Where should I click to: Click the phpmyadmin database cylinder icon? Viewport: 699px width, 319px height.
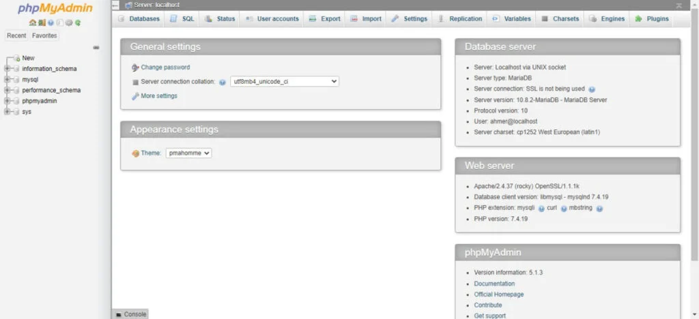point(17,101)
